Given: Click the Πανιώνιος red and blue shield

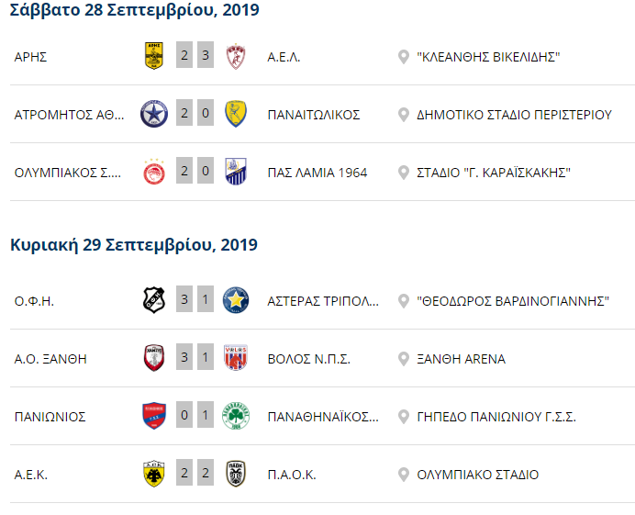Looking at the screenshot, I should coord(154,416).
